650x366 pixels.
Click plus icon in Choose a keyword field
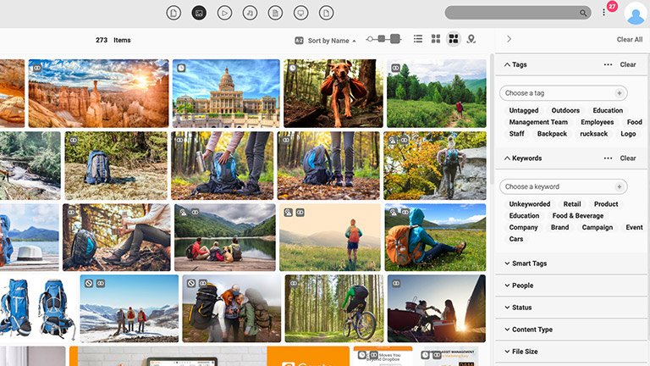point(620,186)
